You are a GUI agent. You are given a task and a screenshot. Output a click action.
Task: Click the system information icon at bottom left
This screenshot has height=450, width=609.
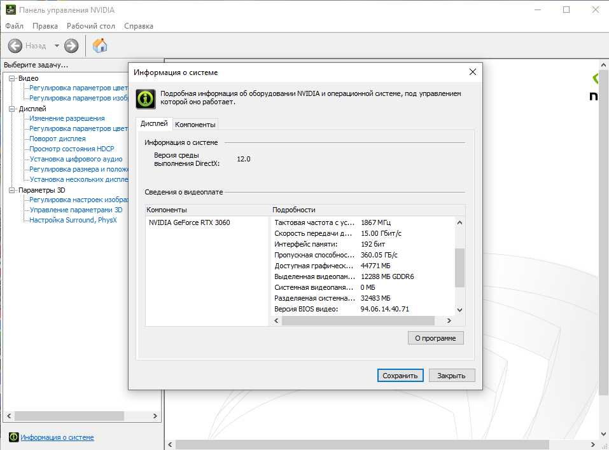tap(13, 437)
